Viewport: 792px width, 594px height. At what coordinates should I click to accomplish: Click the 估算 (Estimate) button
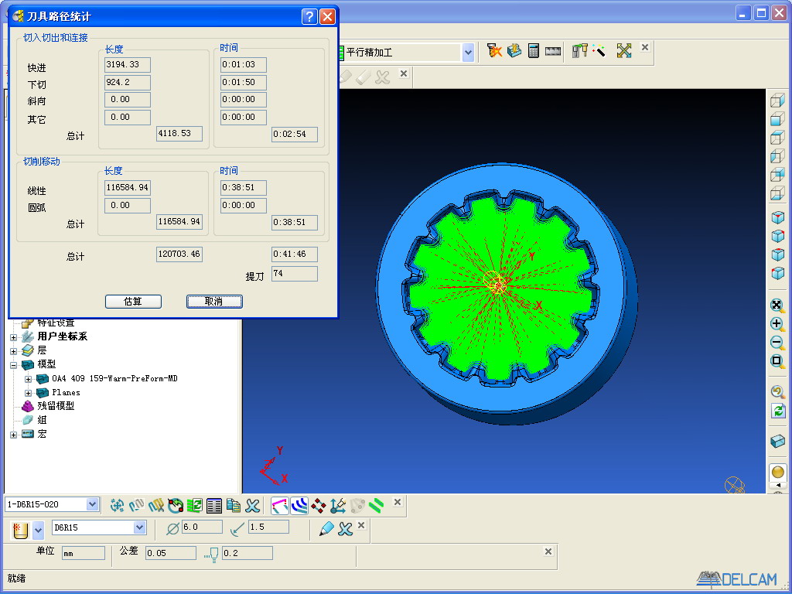(133, 302)
